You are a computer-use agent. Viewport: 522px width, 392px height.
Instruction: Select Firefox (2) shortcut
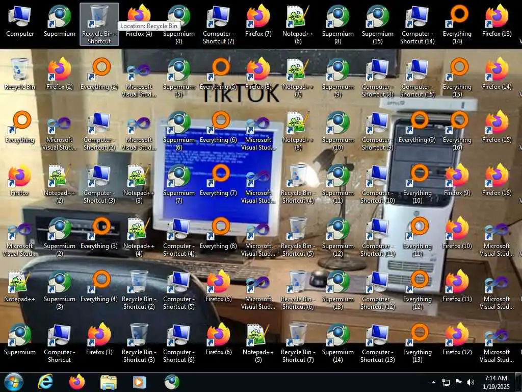pyautogui.click(x=60, y=73)
